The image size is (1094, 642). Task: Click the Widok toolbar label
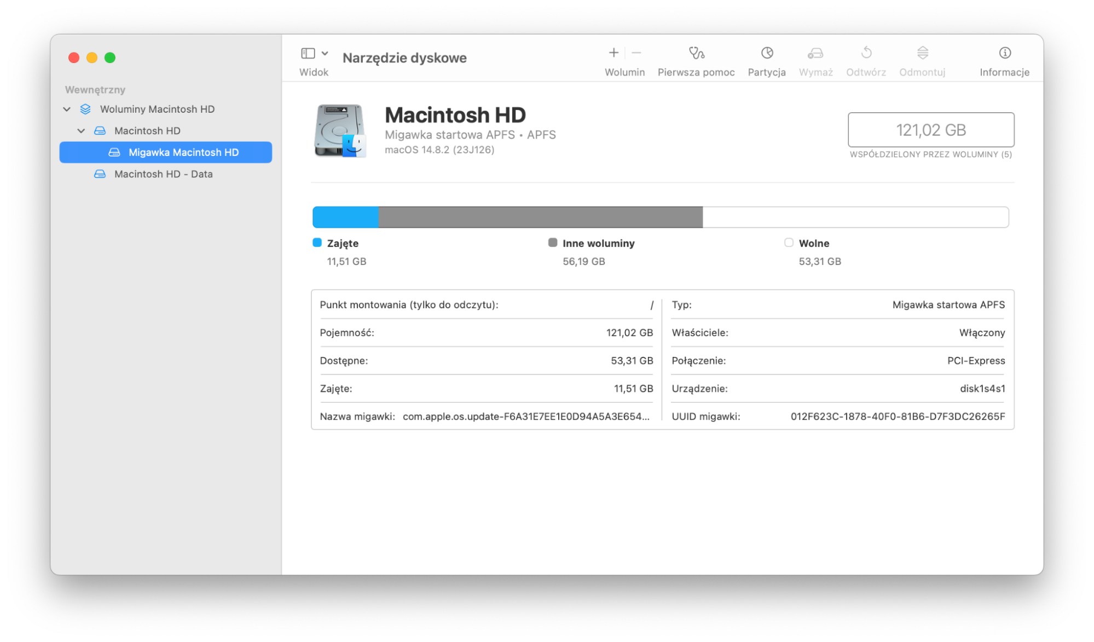tap(314, 72)
